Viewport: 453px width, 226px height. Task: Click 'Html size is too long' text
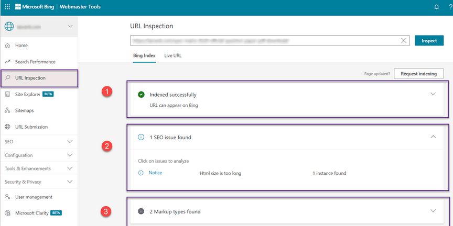[220, 173]
